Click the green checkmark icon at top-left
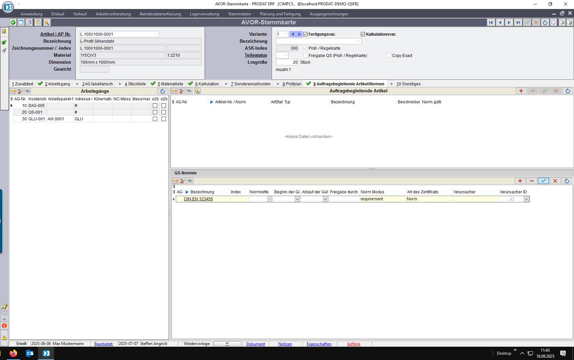This screenshot has width=574, height=360. (x=13, y=22)
